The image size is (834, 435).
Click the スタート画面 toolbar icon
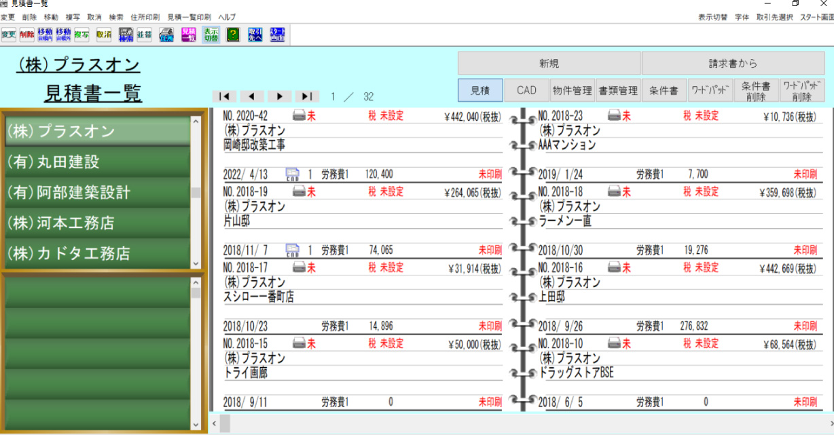(277, 35)
